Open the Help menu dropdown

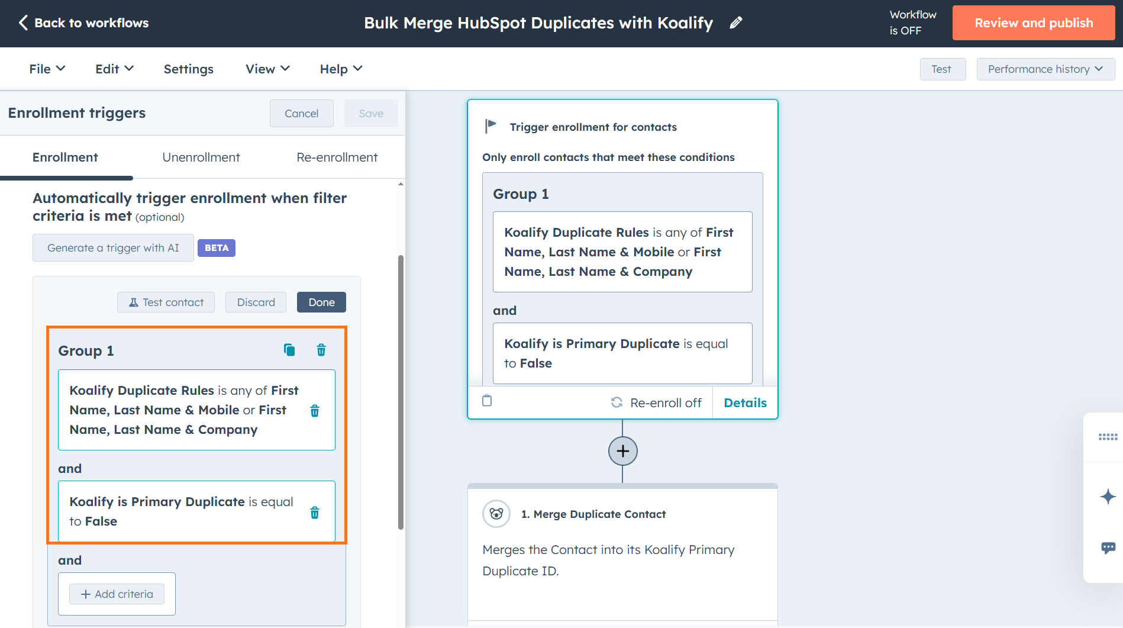pos(340,69)
